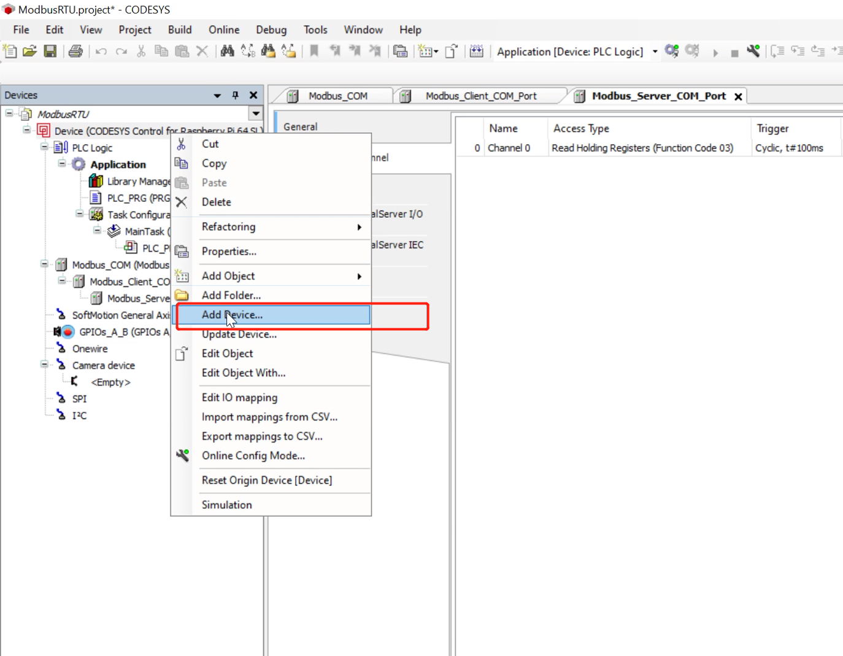Click the Next Bookmark toolbar icon

[355, 52]
